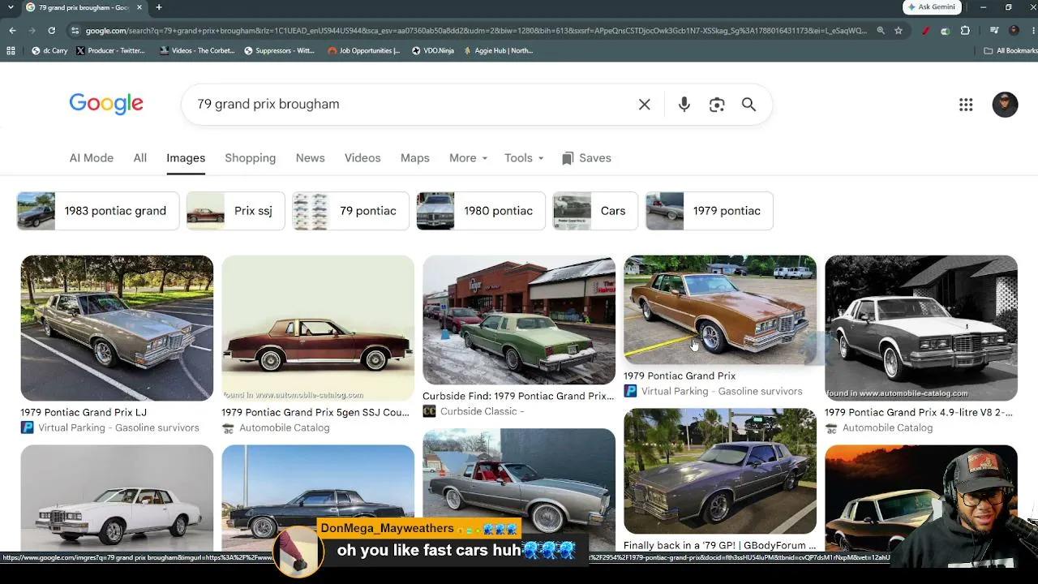Visit the Curbside Classic source
The width and height of the screenshot is (1038, 584).
tap(474, 411)
